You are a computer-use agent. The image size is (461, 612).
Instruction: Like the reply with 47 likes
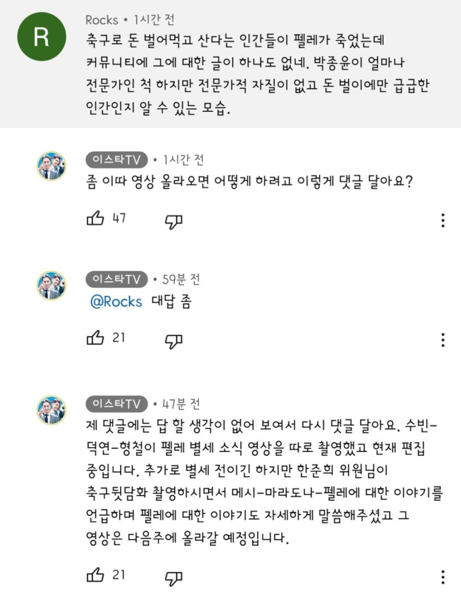point(95,218)
